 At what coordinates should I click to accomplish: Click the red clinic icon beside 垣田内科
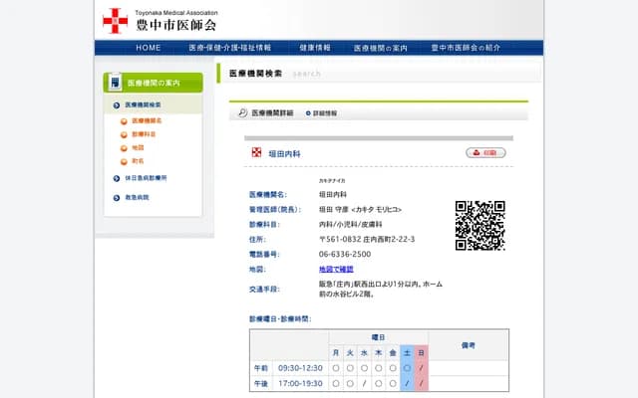click(256, 153)
